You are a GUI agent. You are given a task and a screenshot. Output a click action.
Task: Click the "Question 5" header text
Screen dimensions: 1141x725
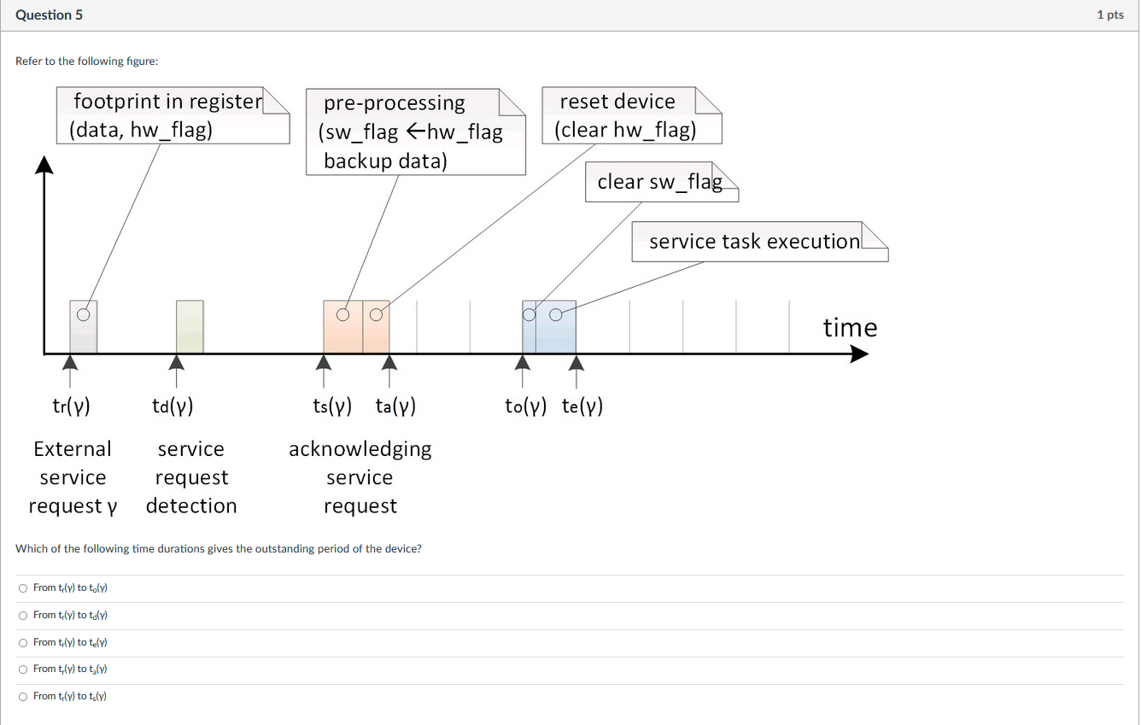tap(49, 15)
